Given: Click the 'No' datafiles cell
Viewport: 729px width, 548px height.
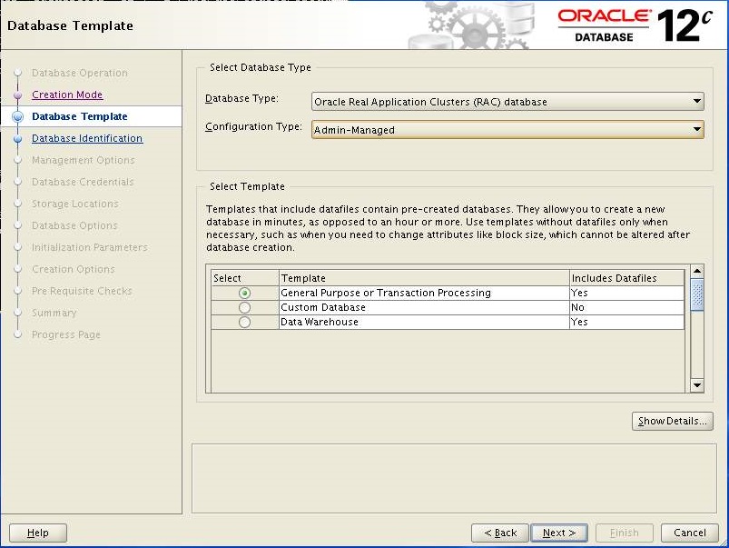Looking at the screenshot, I should tap(626, 307).
